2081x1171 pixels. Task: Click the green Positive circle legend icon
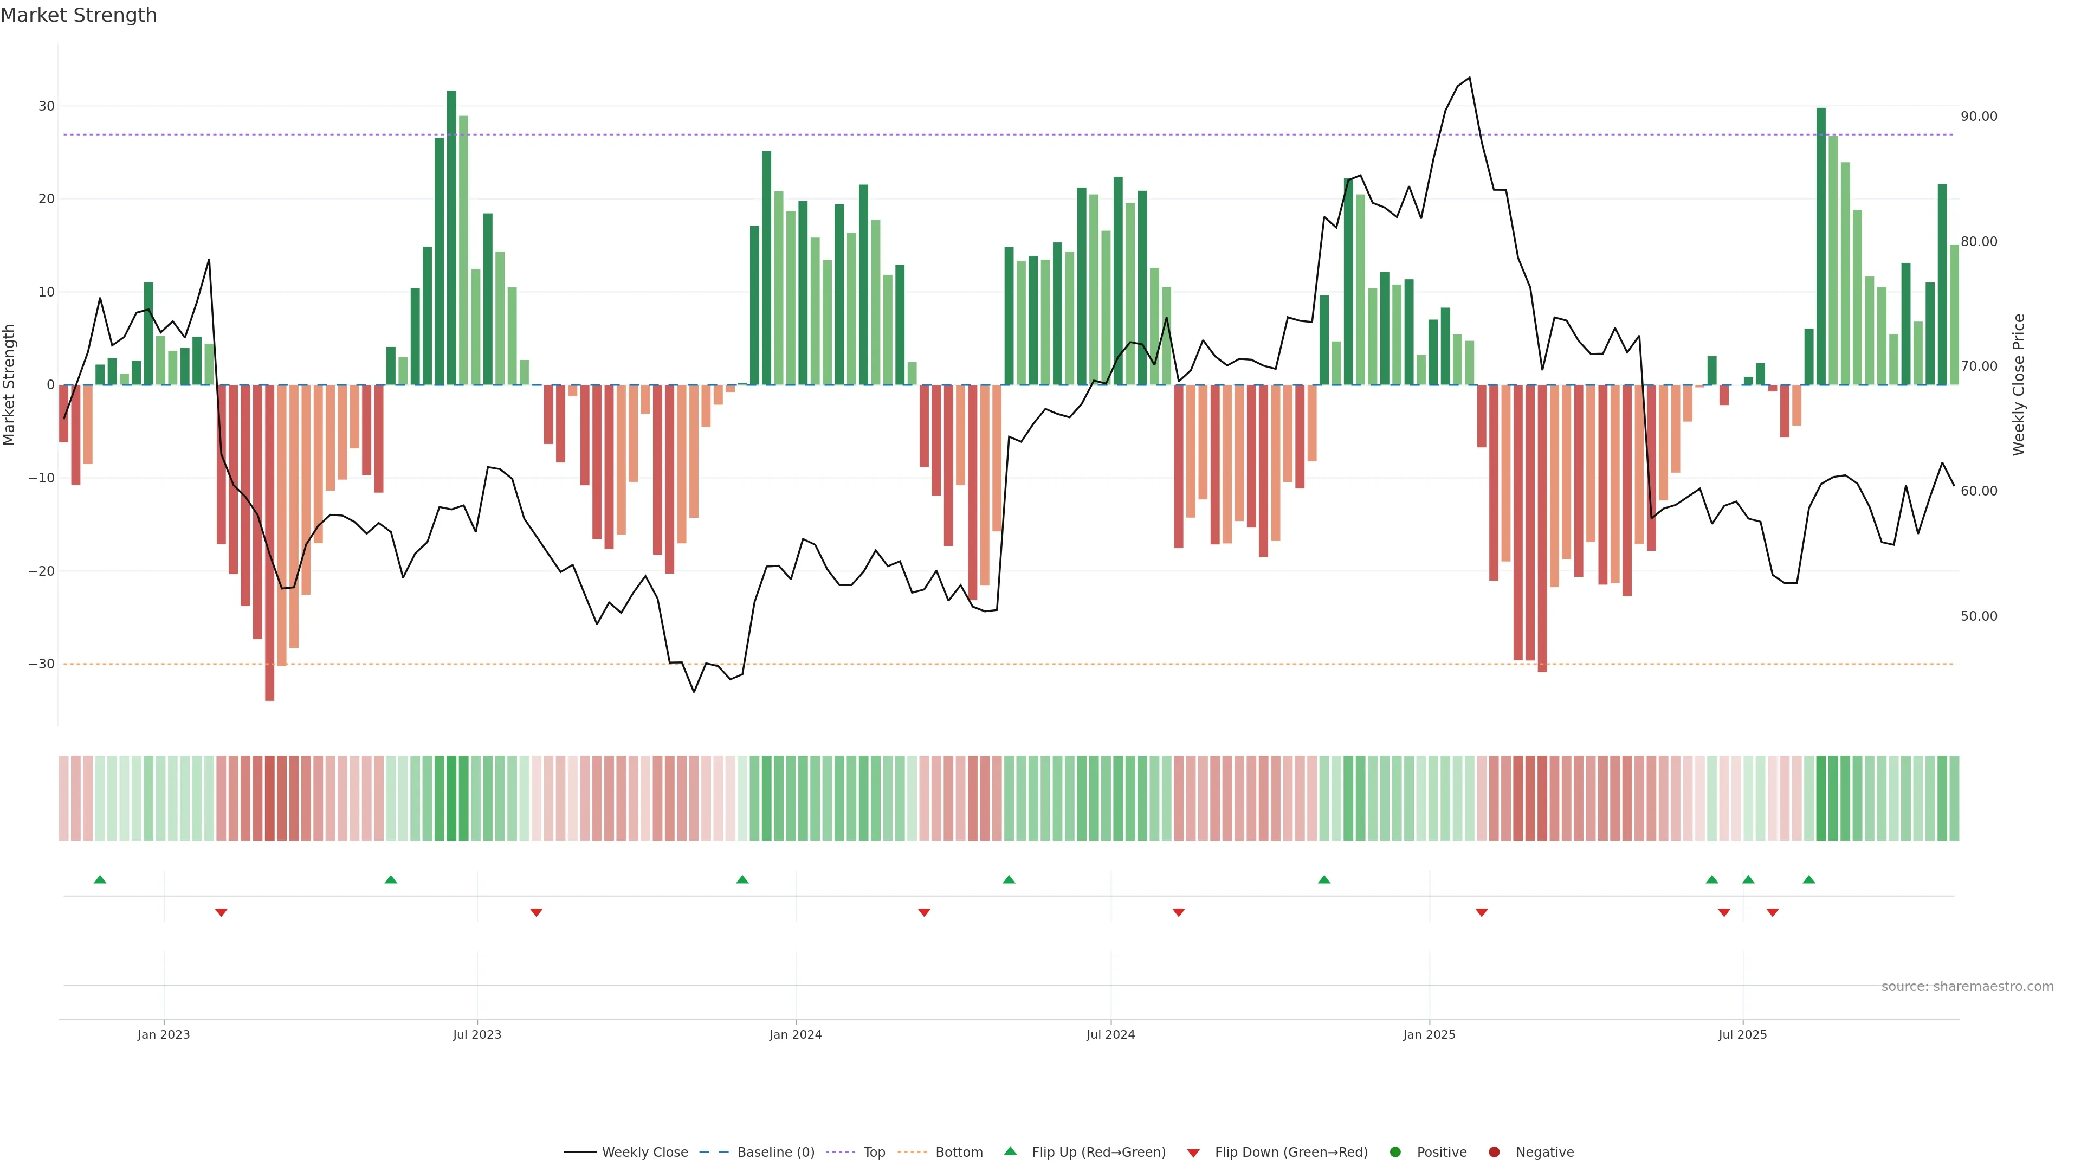1395,1153
